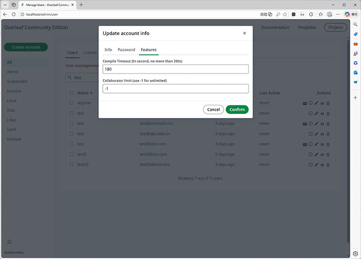Click the Compile Timeout input field
Viewport: 361px width, 259px height.
pos(176,69)
